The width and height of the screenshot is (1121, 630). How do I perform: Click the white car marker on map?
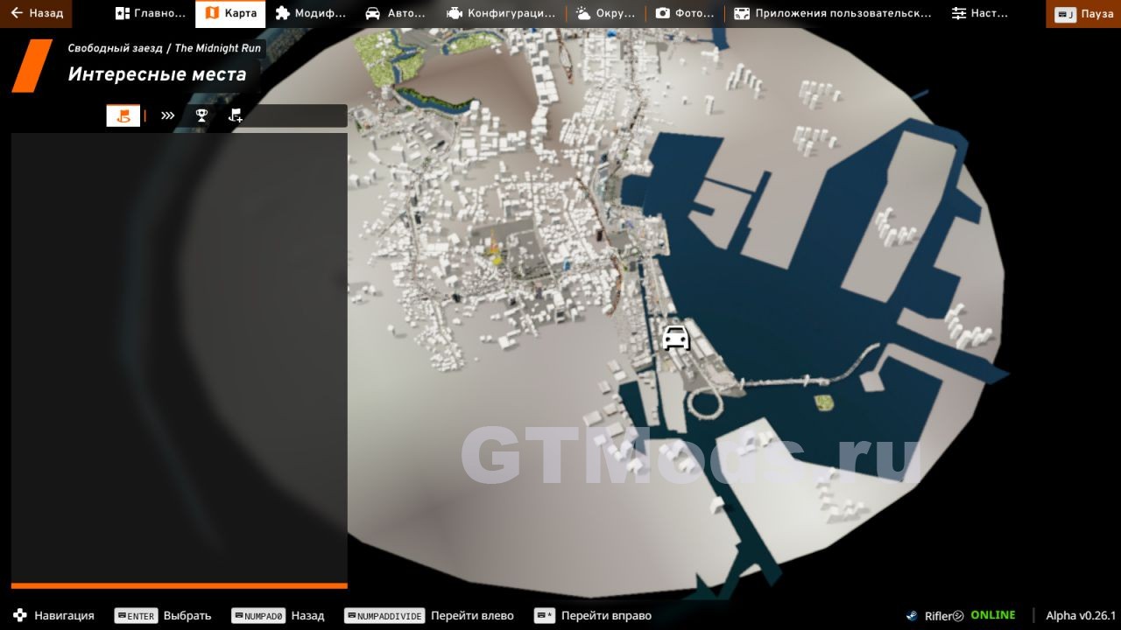tap(675, 338)
